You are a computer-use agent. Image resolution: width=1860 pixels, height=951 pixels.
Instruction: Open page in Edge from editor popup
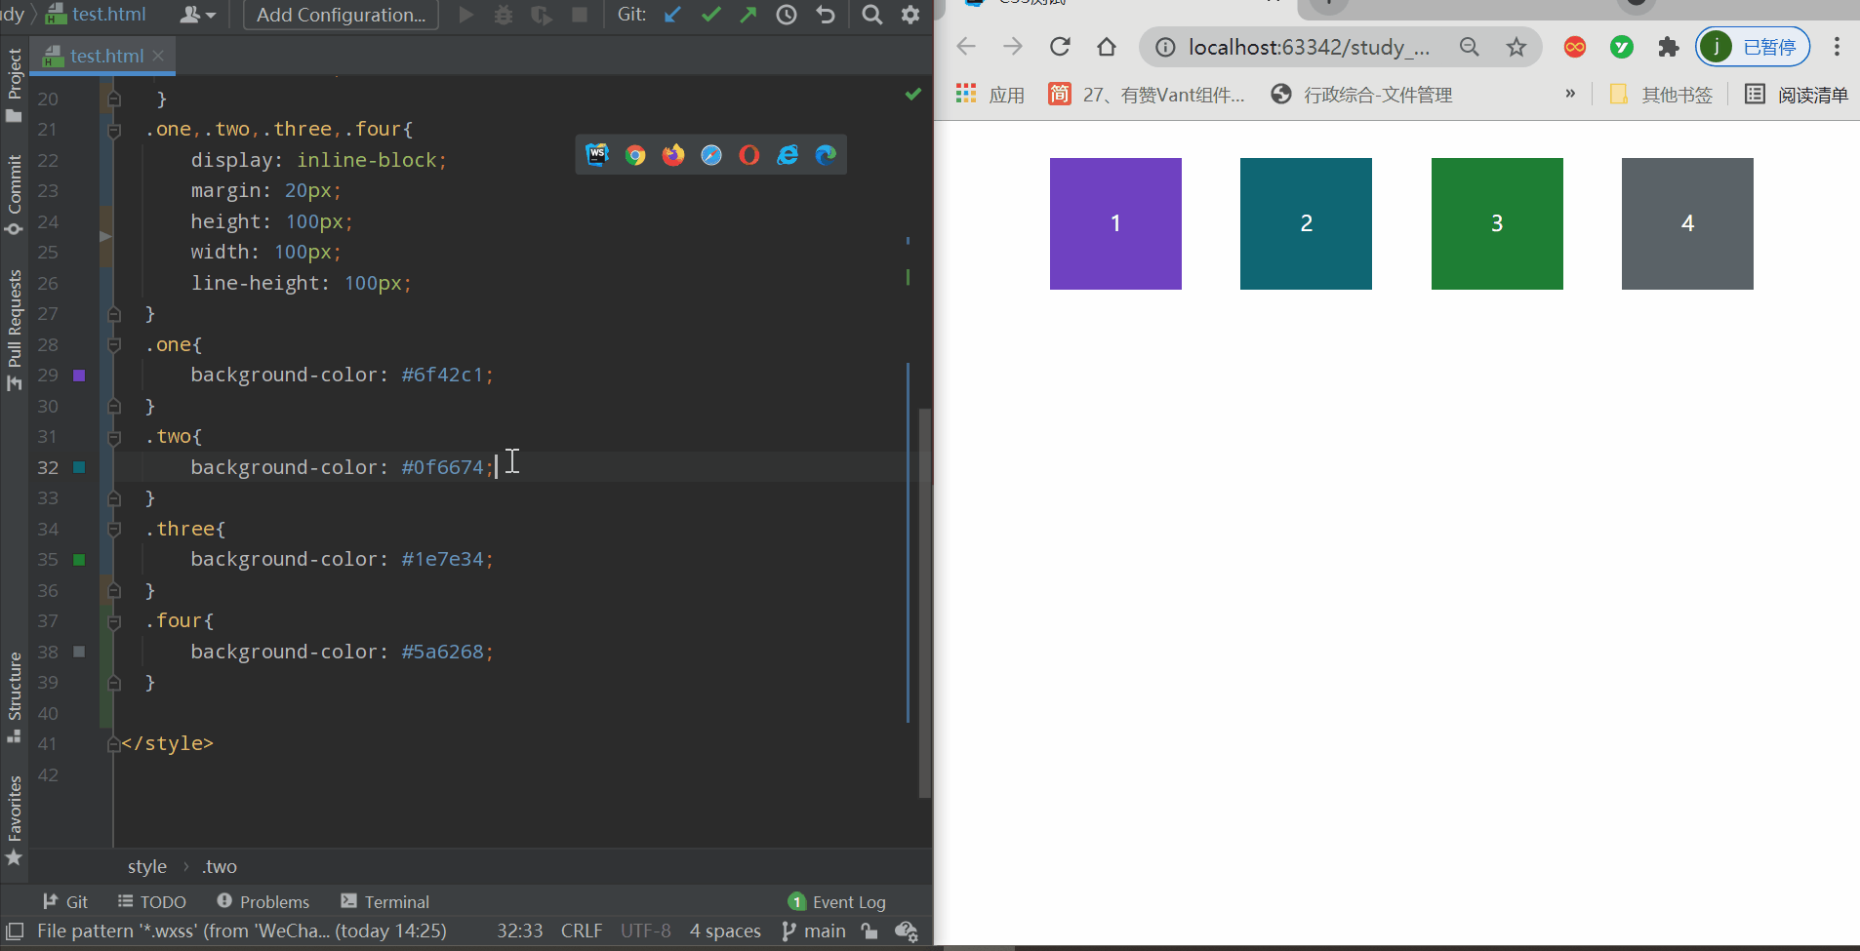click(x=826, y=155)
